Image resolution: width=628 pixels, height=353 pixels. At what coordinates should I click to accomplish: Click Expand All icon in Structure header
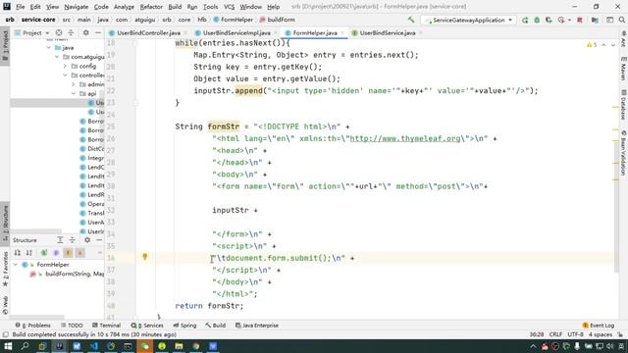pyautogui.click(x=60, y=240)
